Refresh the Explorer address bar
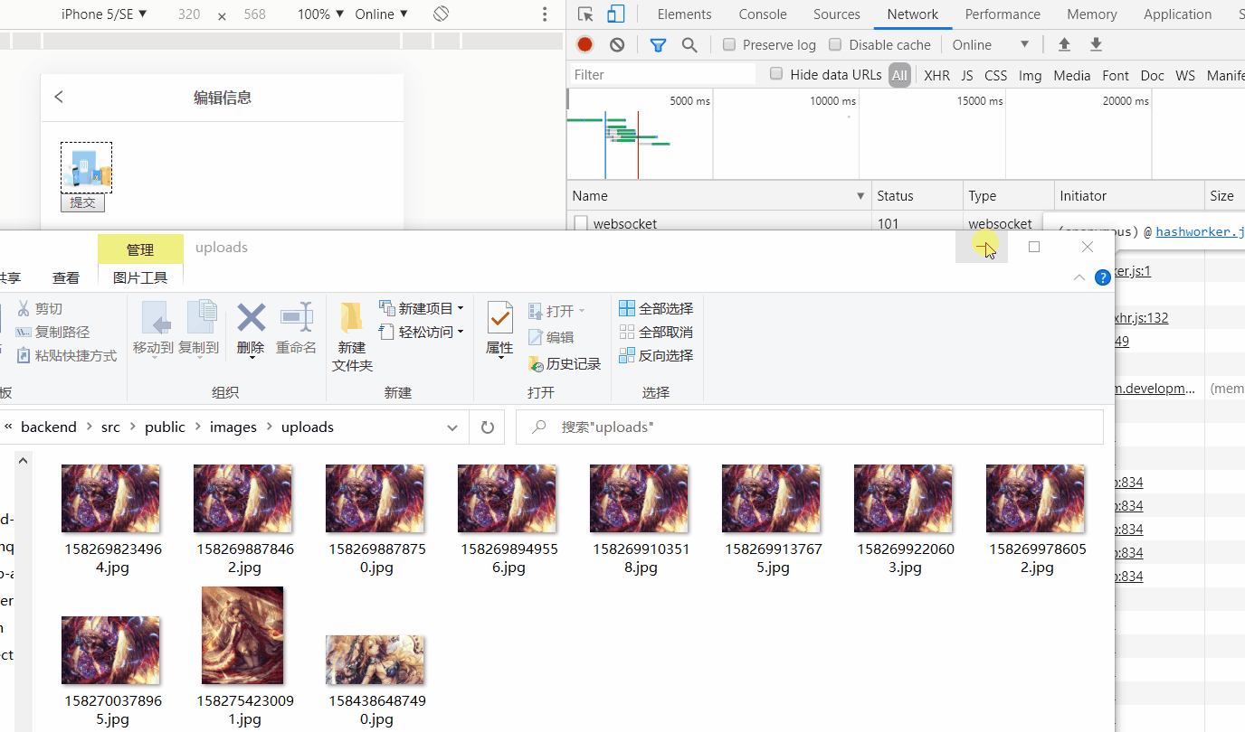 click(487, 427)
